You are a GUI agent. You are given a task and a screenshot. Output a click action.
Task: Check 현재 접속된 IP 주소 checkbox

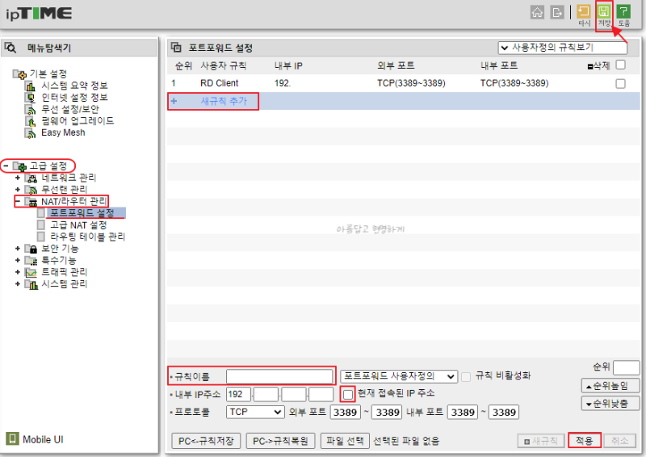click(x=348, y=394)
